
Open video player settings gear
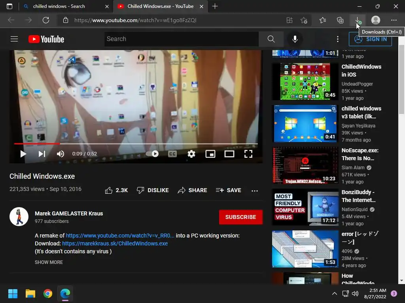click(191, 154)
